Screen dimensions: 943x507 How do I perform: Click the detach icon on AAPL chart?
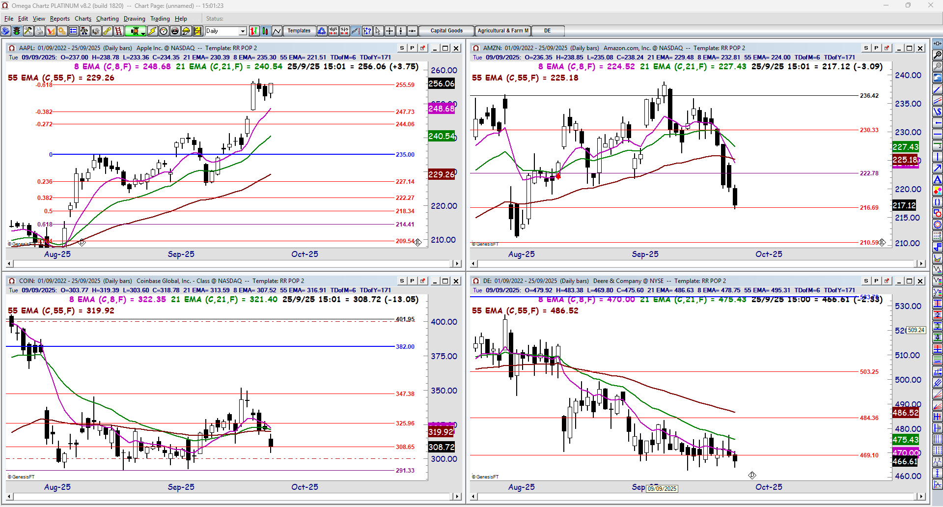422,48
